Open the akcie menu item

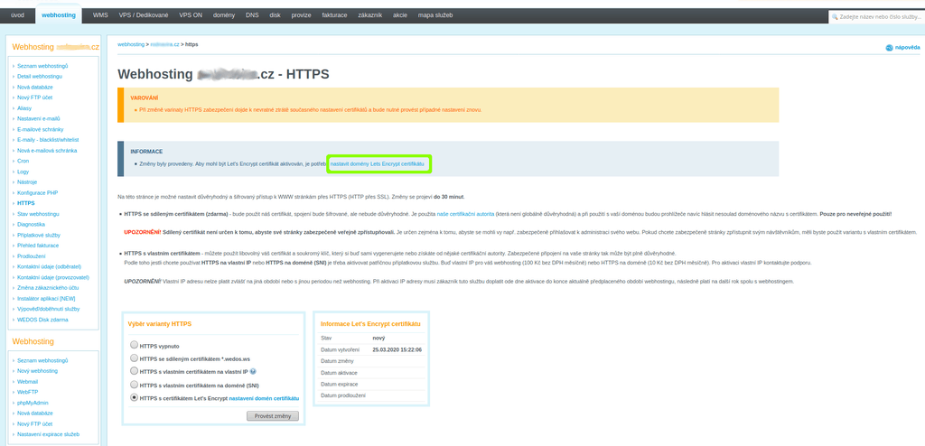[401, 15]
